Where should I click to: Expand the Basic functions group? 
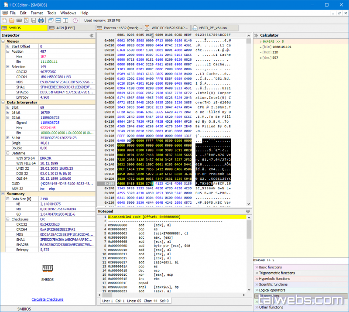coord(270,267)
